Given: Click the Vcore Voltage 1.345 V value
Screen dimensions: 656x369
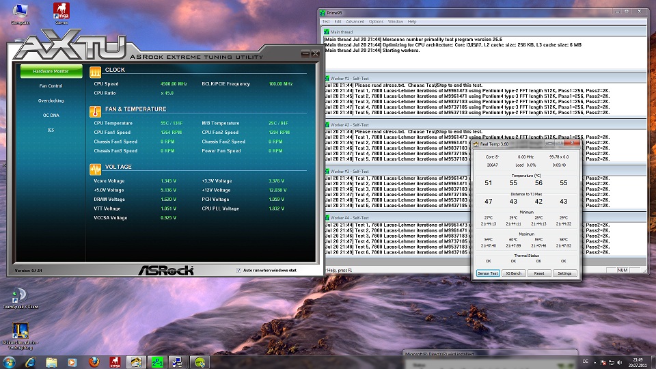Looking at the screenshot, I should 168,180.
